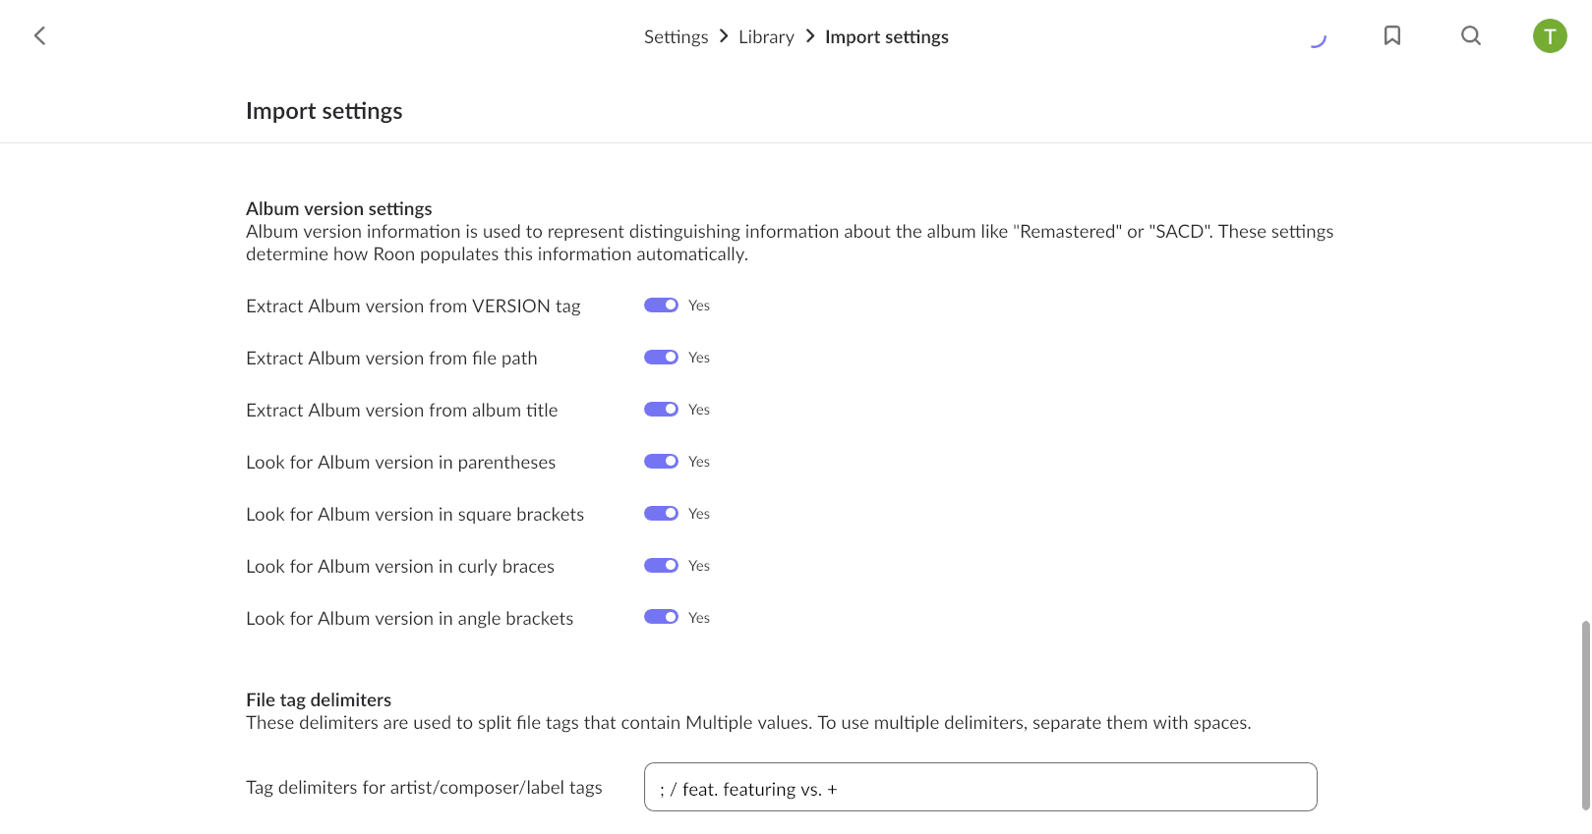Click the vertical page scrollbar
The height and width of the screenshot is (834, 1592).
(x=1585, y=715)
